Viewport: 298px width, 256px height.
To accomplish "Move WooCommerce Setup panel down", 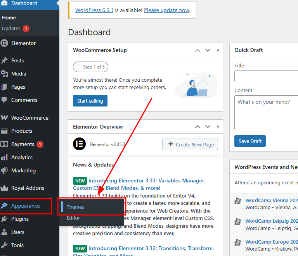I will (208, 50).
